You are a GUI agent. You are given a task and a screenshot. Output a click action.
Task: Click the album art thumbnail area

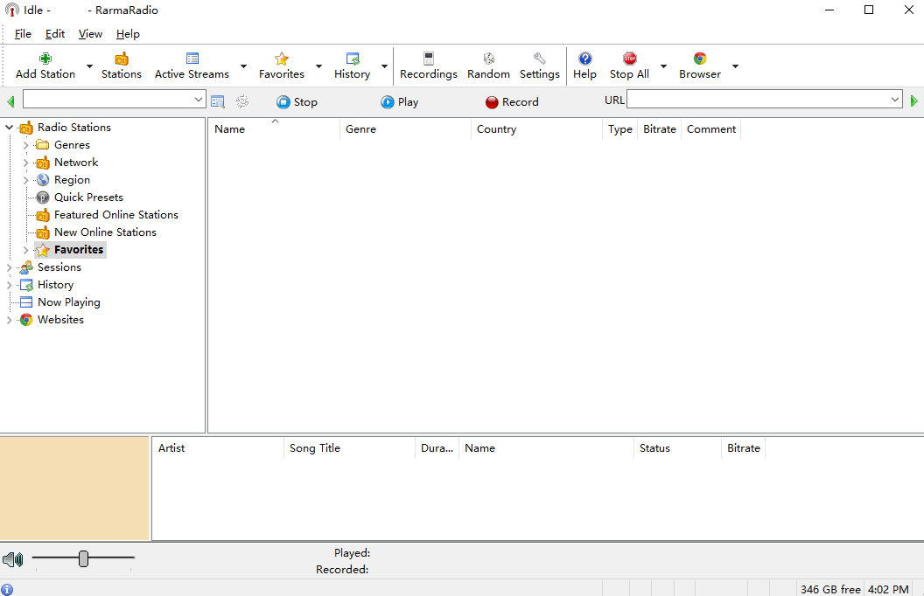(74, 488)
